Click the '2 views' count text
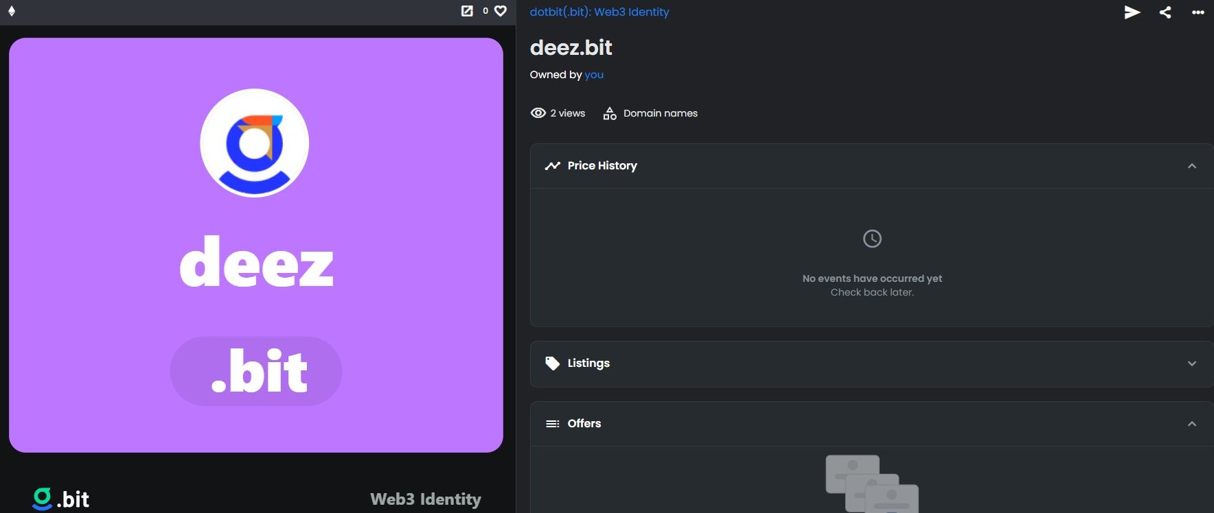This screenshot has height=513, width=1214. (x=568, y=113)
